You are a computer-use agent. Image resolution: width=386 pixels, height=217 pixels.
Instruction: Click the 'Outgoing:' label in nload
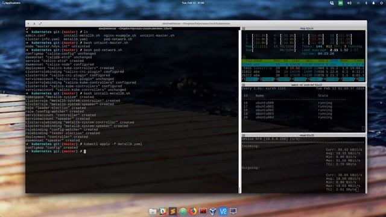click(x=250, y=168)
